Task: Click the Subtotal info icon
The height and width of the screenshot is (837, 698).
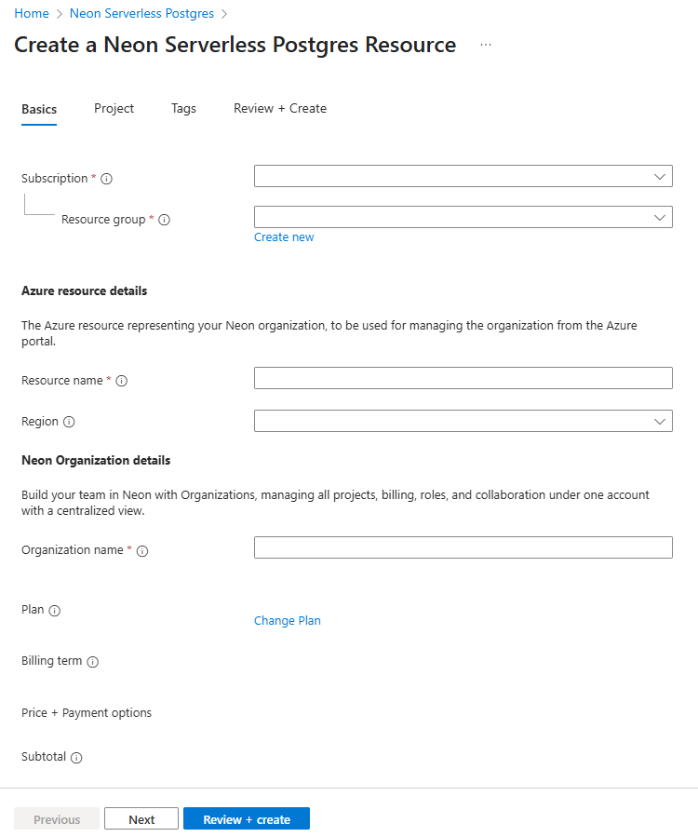Action: pyautogui.click(x=77, y=757)
